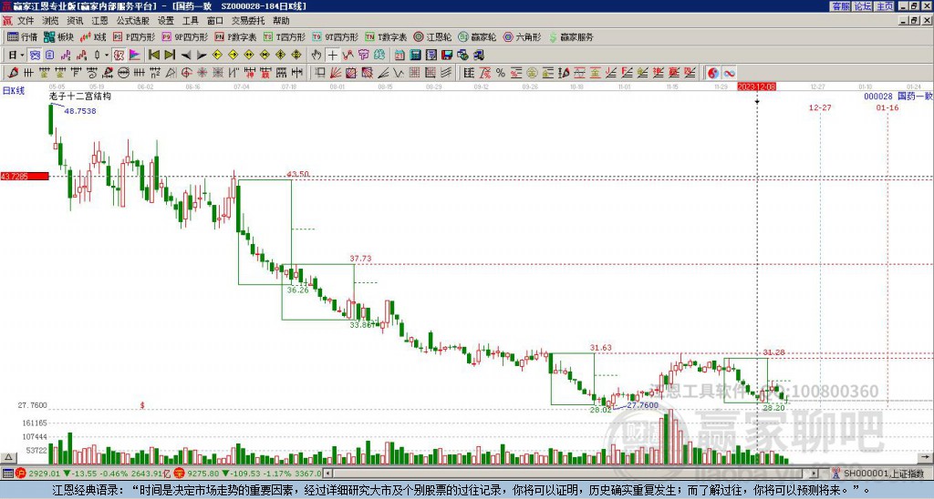Toggle the infinity symbol icon

(729, 73)
